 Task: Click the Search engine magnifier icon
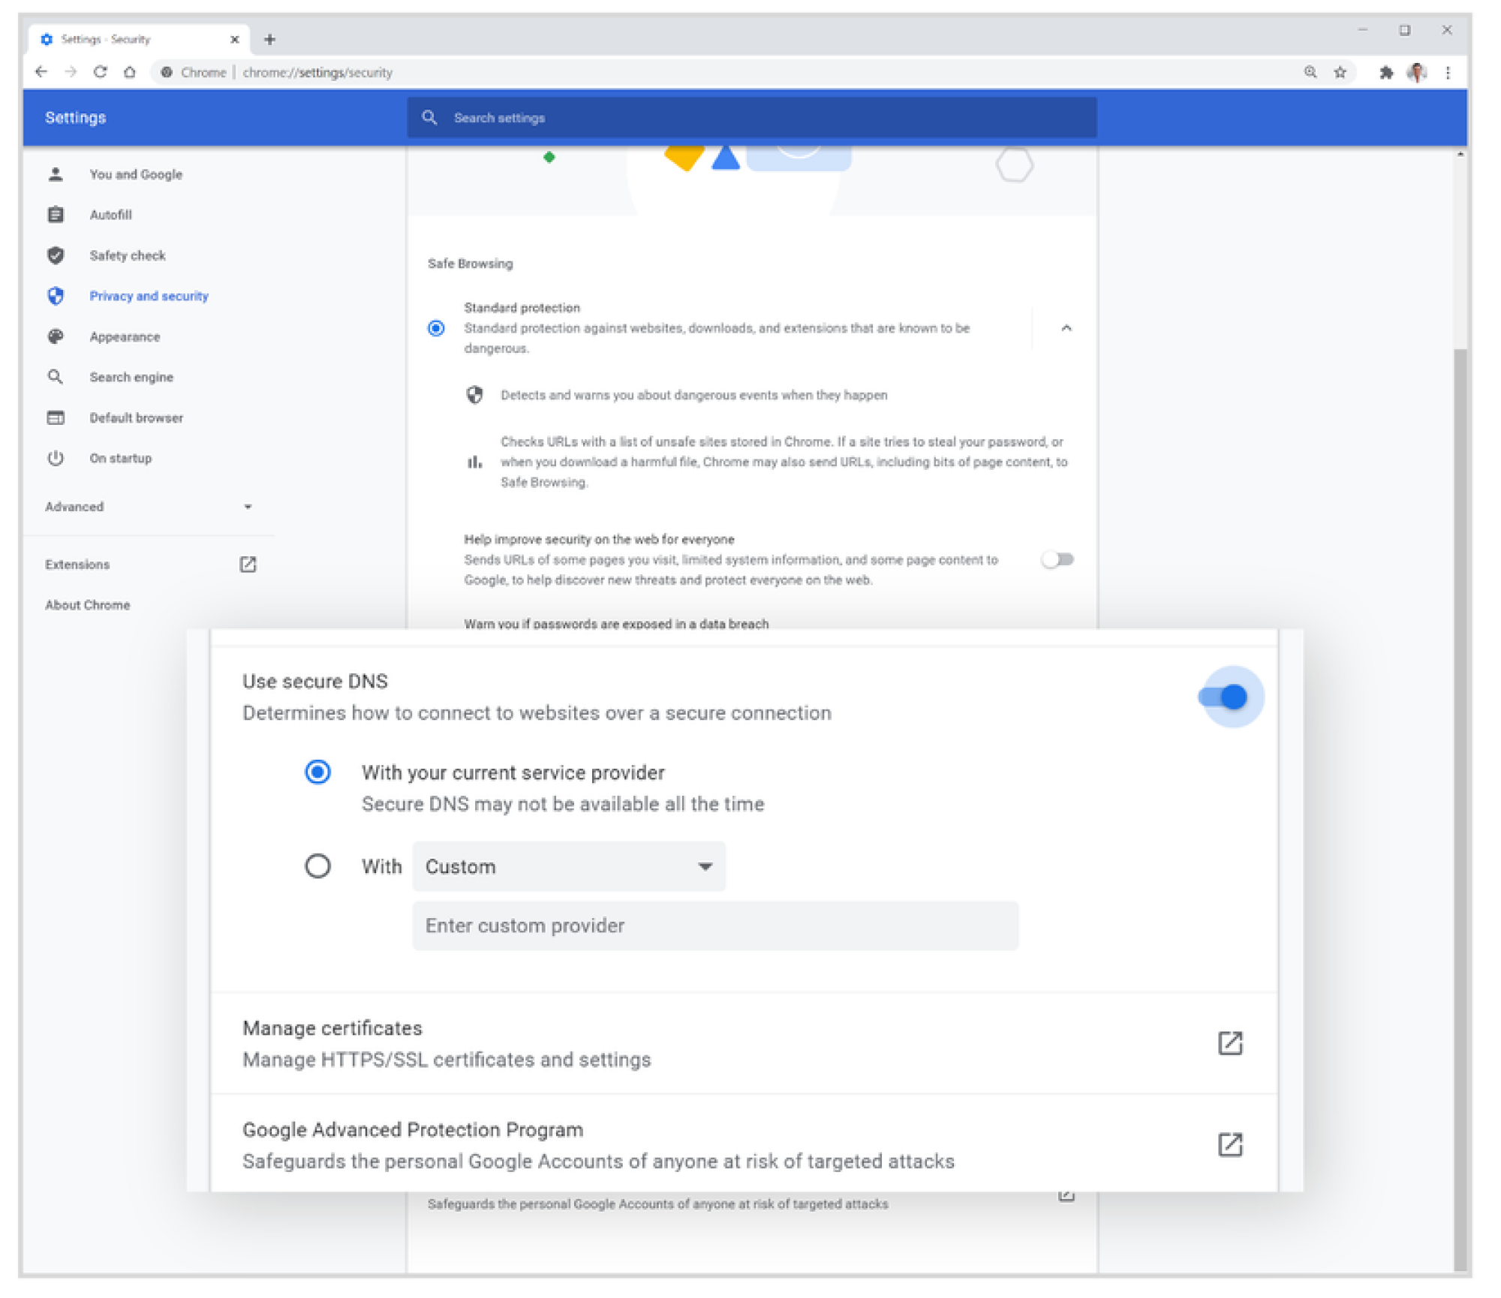(56, 377)
